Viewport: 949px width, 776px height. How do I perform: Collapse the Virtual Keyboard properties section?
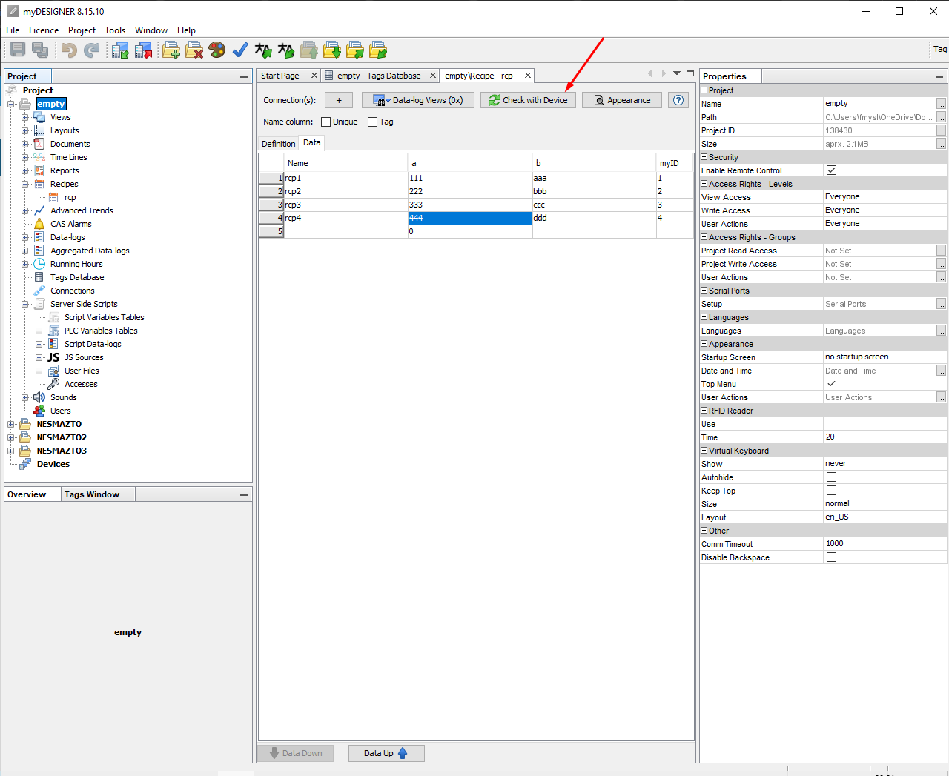coord(704,451)
